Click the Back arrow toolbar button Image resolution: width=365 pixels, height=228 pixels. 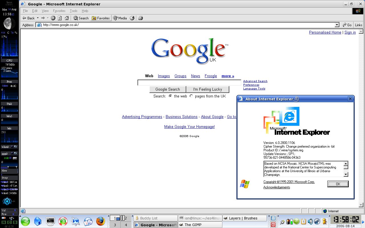pos(29,18)
